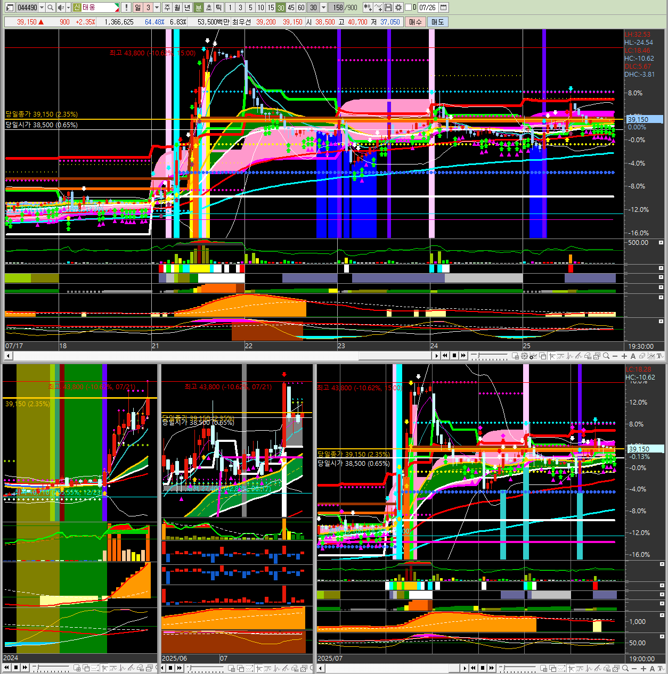Select the minute period 분 button
The image size is (668, 674).
tap(199, 7)
